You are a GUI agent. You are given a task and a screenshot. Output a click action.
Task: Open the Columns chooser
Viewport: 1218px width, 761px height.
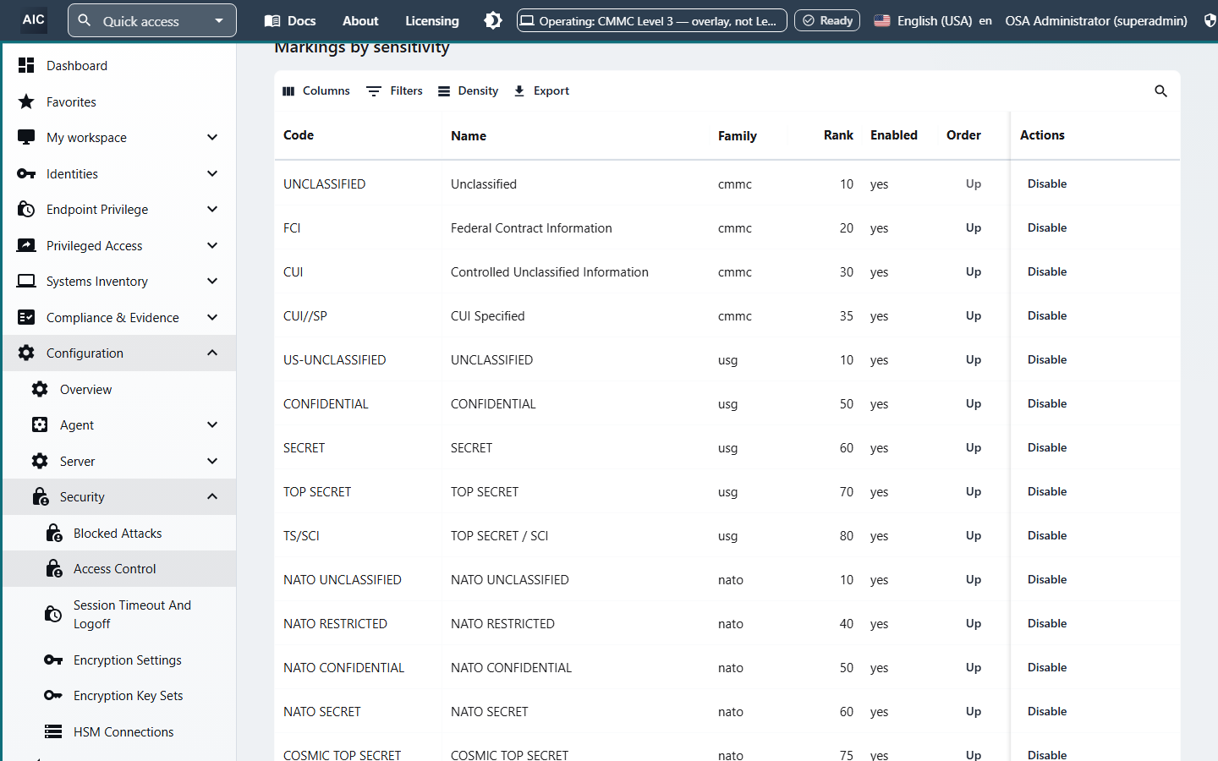pos(315,90)
